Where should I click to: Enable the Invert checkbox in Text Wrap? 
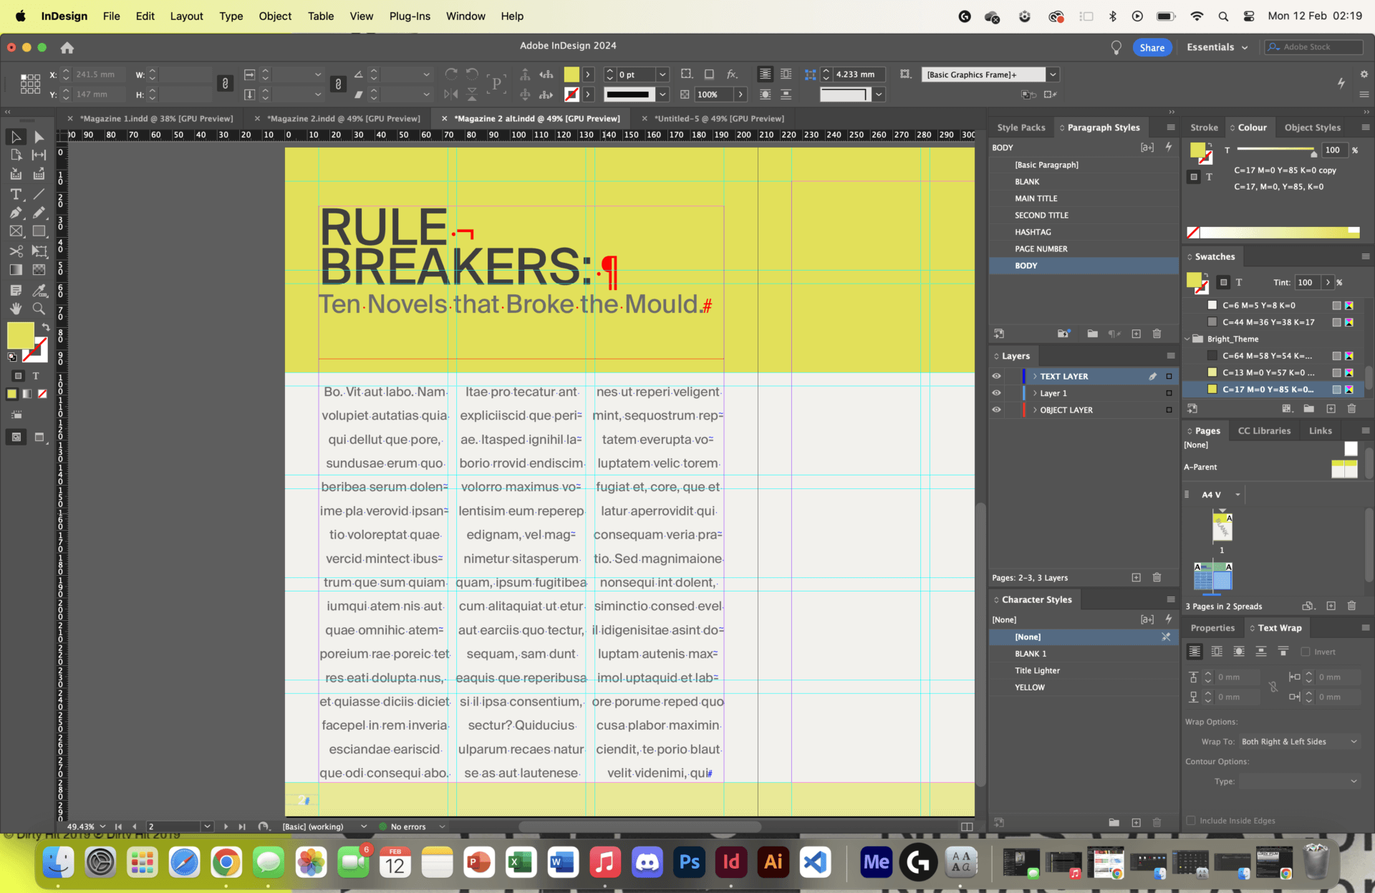tap(1306, 652)
